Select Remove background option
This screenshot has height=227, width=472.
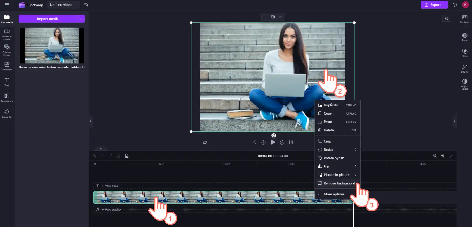click(x=337, y=183)
